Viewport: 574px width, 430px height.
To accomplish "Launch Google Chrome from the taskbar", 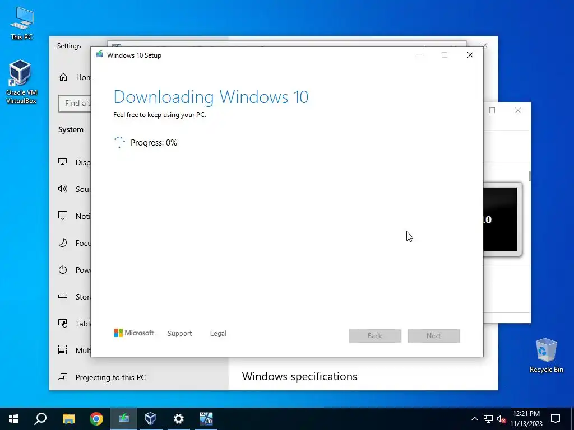I will pos(96,419).
